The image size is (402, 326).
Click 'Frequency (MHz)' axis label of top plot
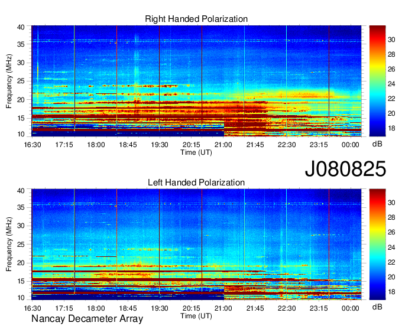[9, 81]
